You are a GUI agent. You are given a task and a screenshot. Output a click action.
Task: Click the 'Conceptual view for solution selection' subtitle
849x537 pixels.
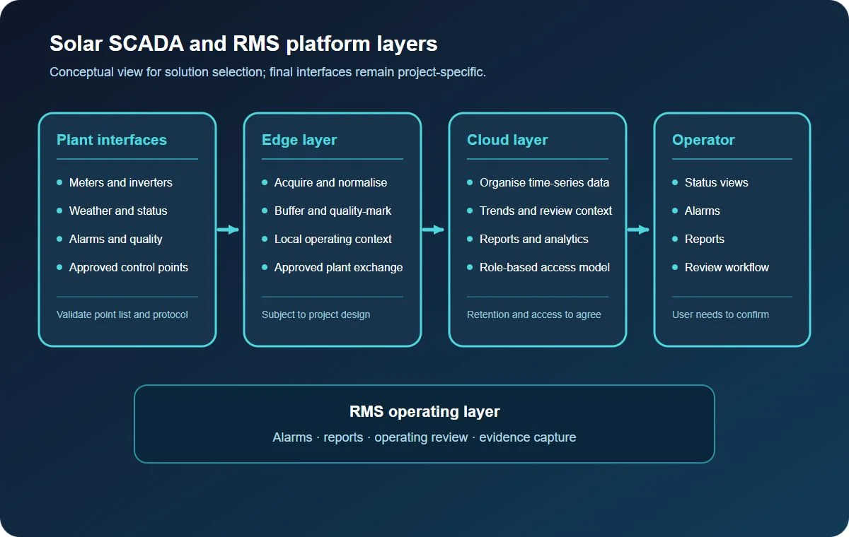coord(267,72)
